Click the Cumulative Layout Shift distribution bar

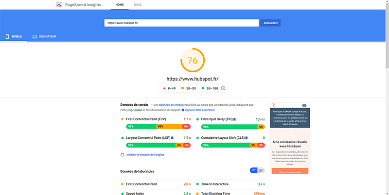click(x=233, y=145)
